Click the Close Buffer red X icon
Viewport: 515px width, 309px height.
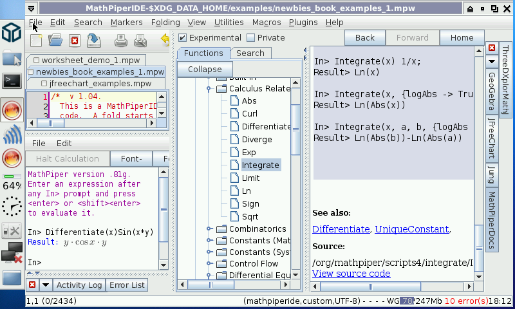click(x=75, y=41)
